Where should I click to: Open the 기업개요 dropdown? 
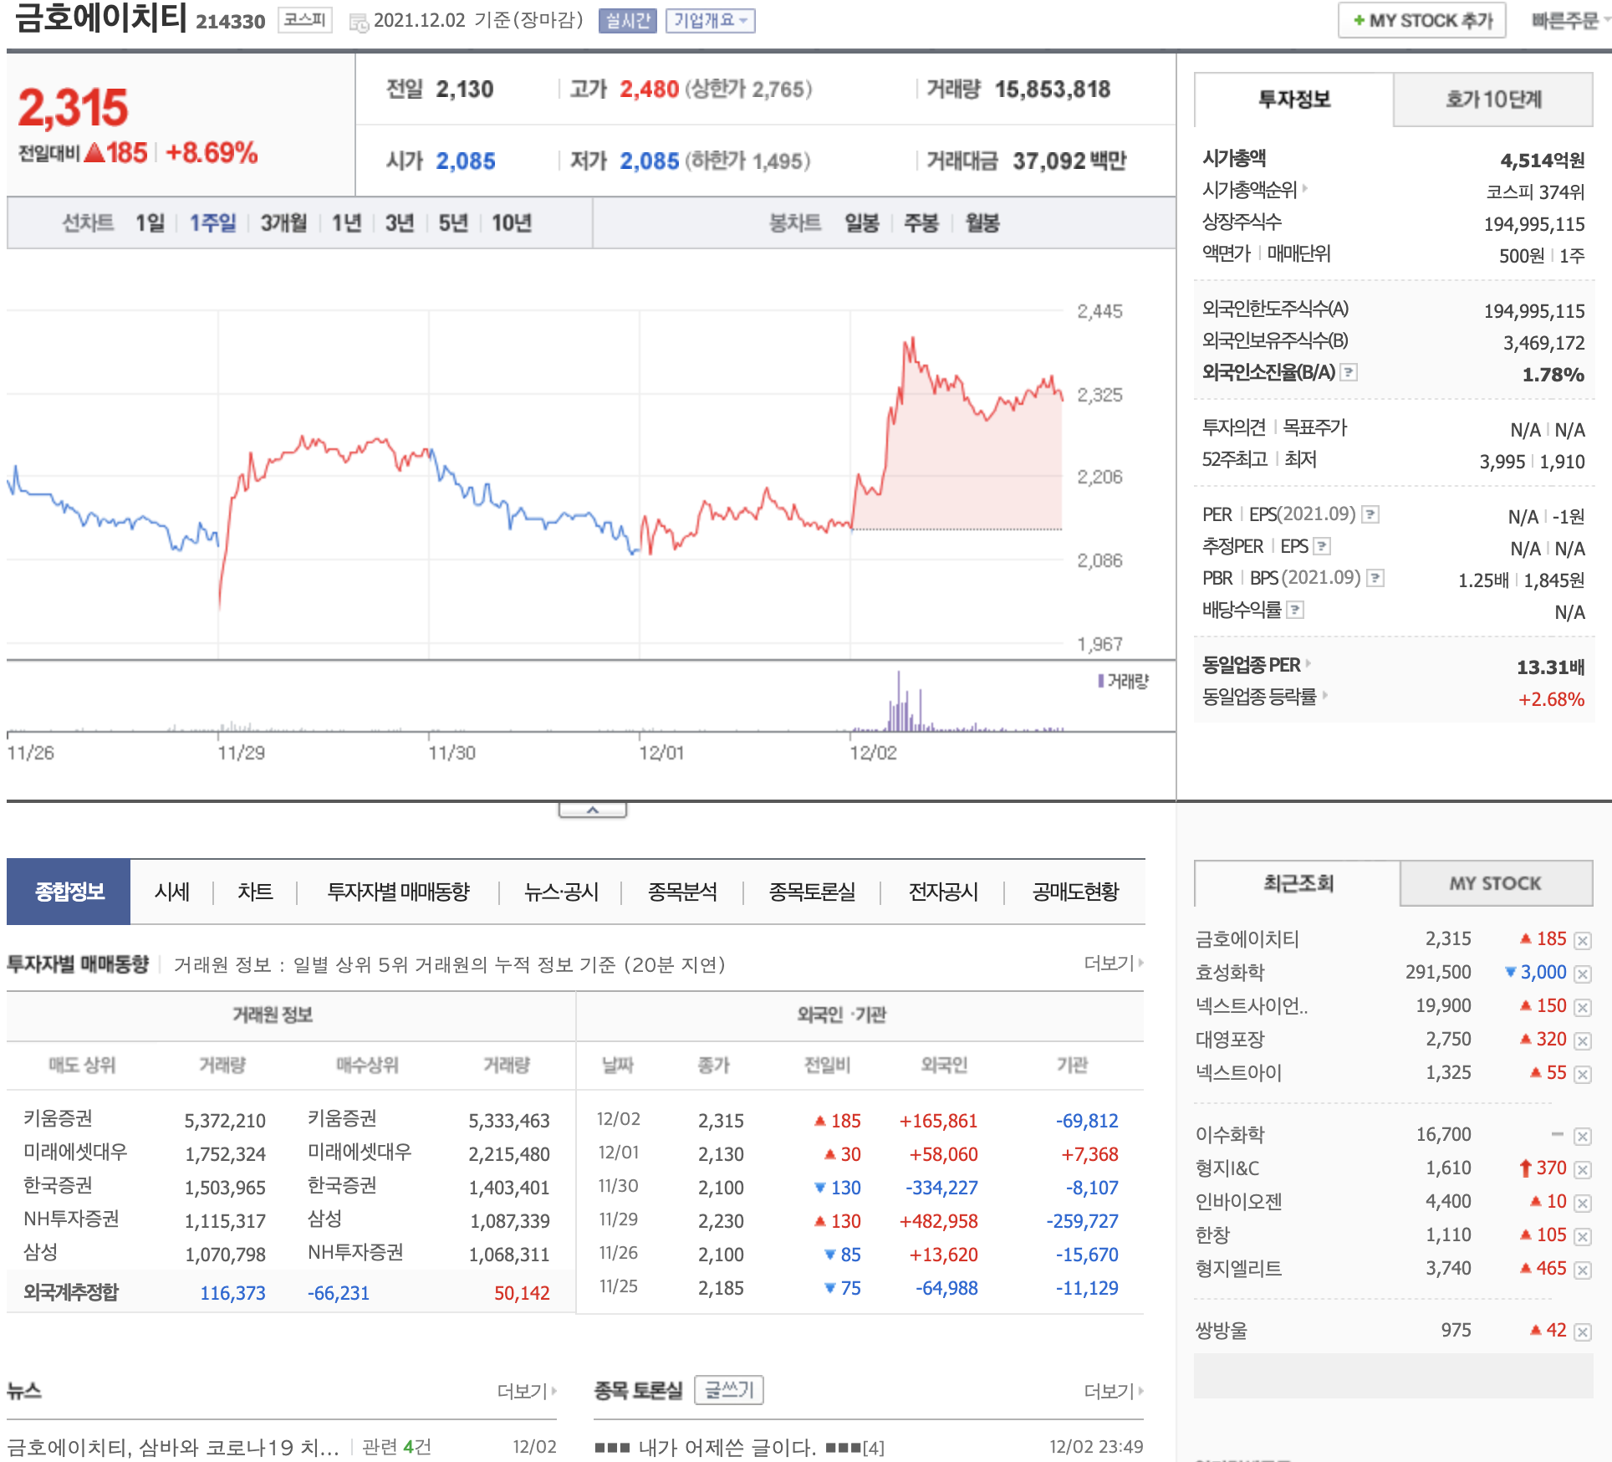[x=710, y=21]
